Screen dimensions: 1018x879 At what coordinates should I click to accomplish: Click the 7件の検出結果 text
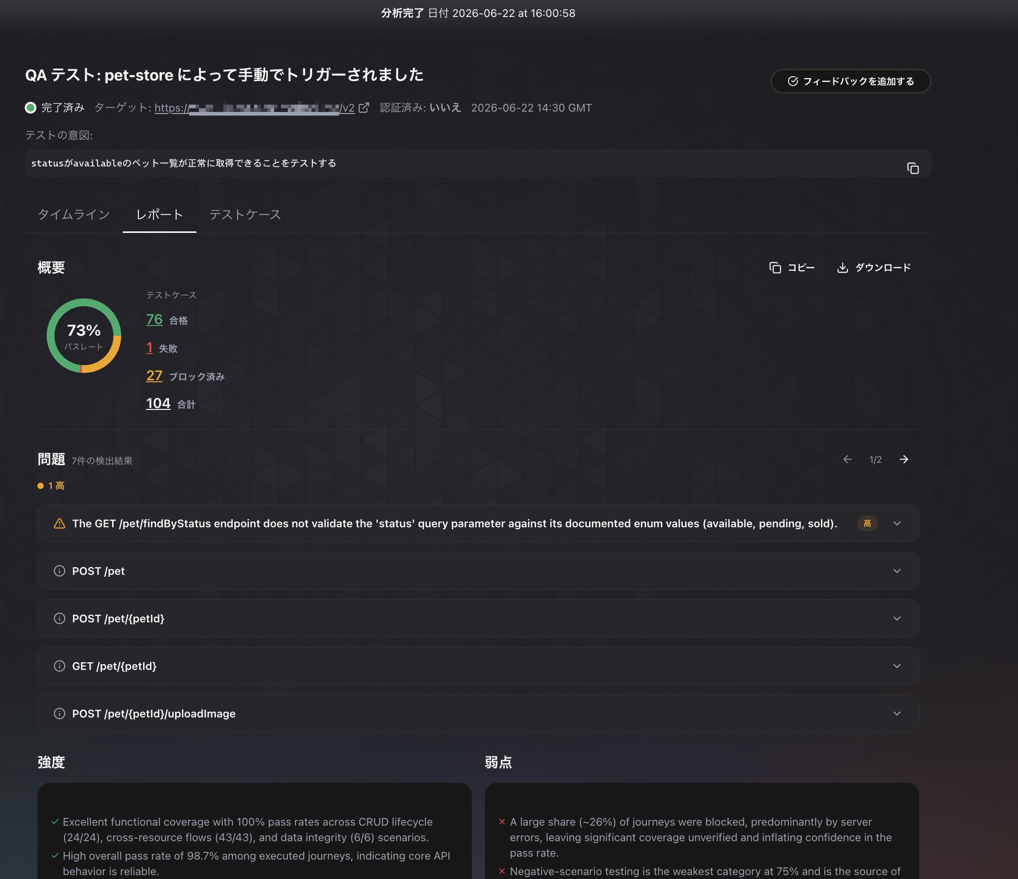(102, 461)
